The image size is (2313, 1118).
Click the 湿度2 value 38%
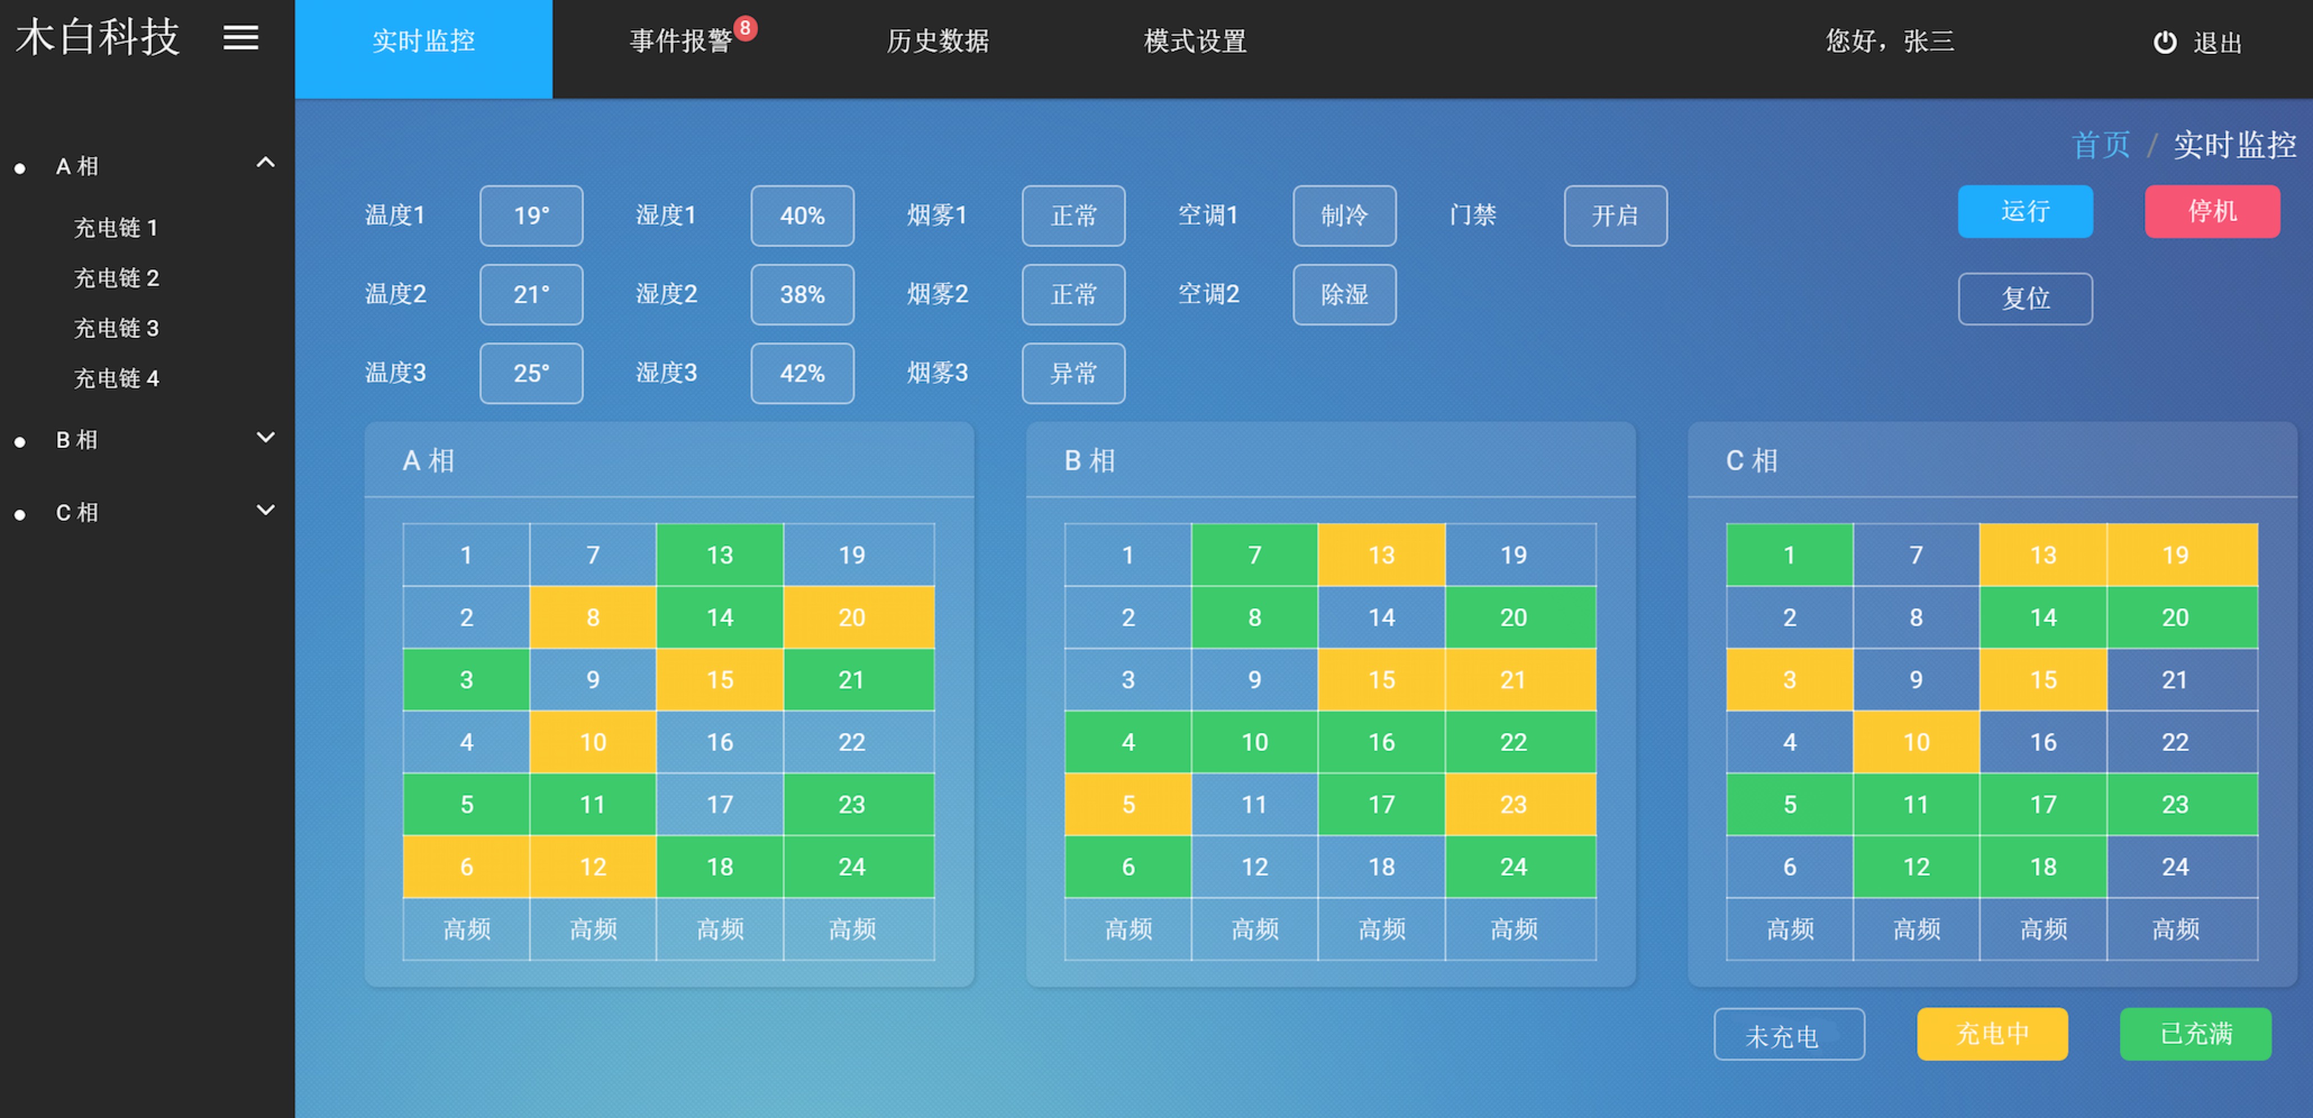click(x=802, y=295)
